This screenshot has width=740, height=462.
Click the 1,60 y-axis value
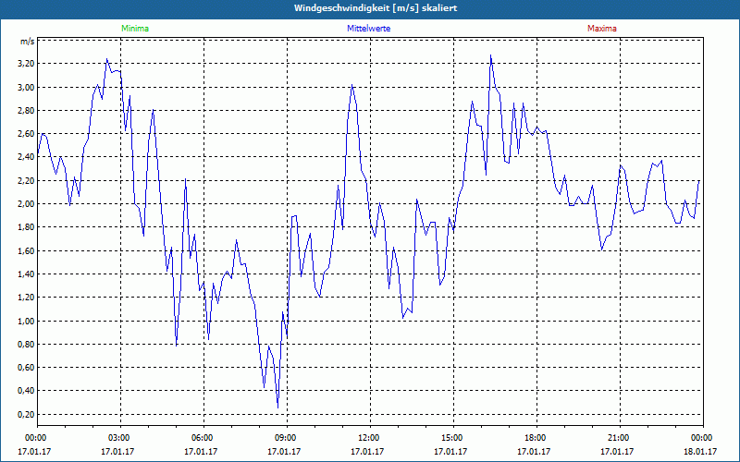[x=27, y=250]
